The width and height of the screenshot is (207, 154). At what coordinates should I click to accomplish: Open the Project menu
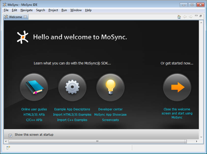pyautogui.click(x=53, y=10)
